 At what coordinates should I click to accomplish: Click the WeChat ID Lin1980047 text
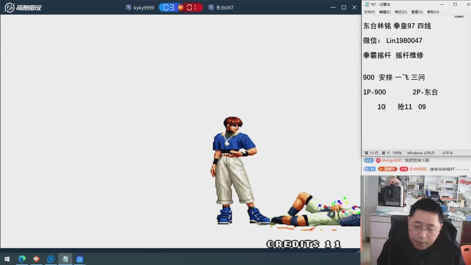404,41
